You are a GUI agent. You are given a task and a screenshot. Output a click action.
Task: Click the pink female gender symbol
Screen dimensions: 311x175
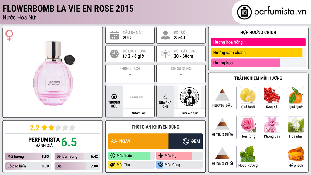9,35
